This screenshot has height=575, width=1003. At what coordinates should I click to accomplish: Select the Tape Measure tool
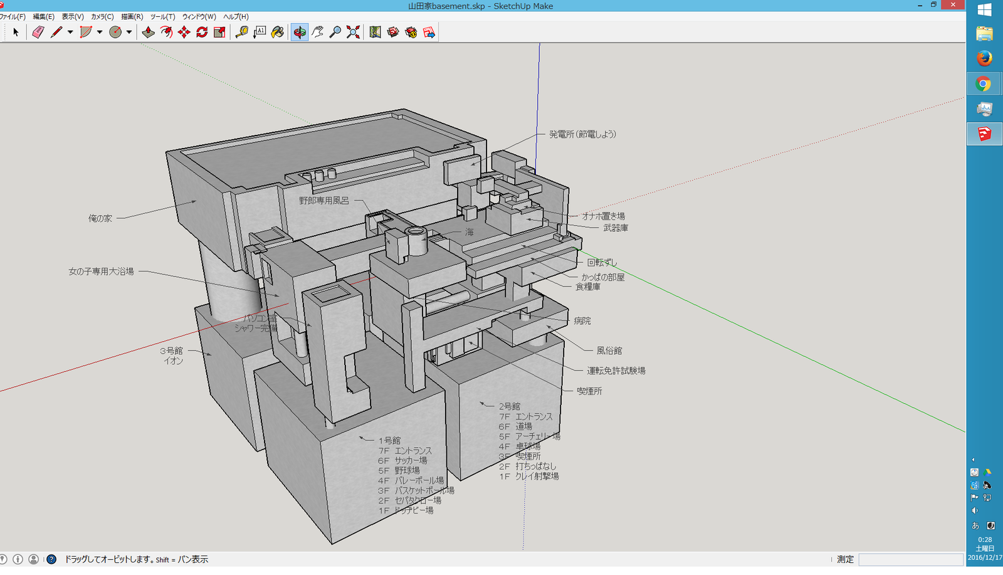tap(241, 32)
